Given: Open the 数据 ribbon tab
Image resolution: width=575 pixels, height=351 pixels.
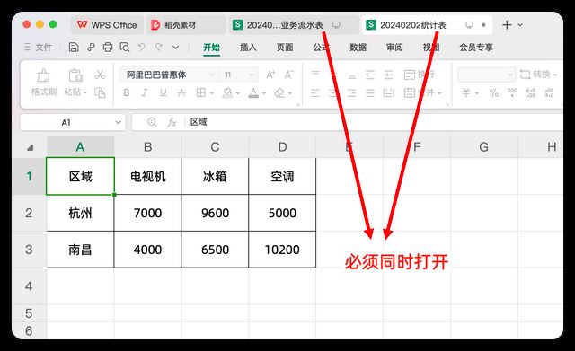Looking at the screenshot, I should [x=358, y=48].
